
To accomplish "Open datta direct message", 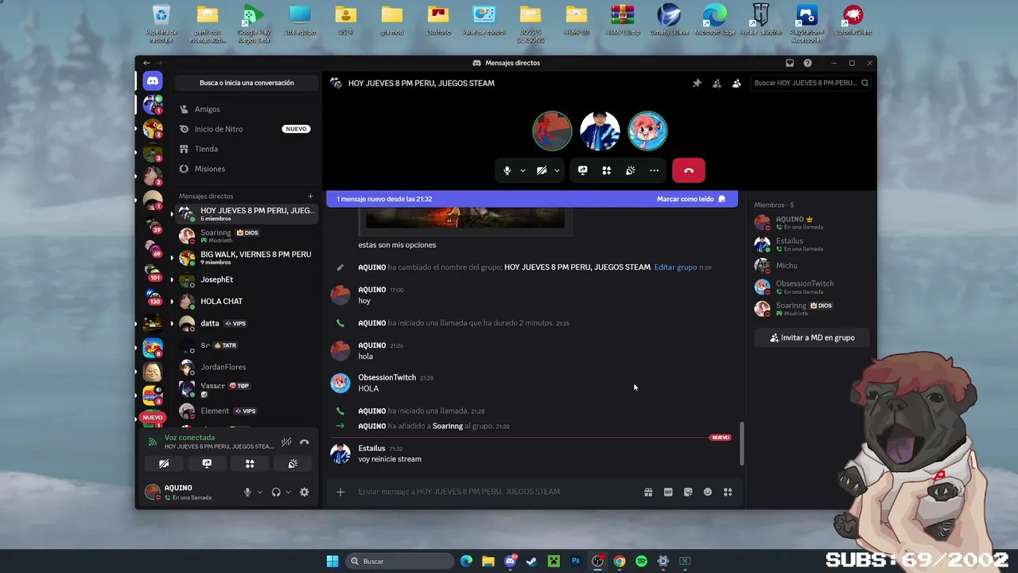I will pyautogui.click(x=245, y=323).
